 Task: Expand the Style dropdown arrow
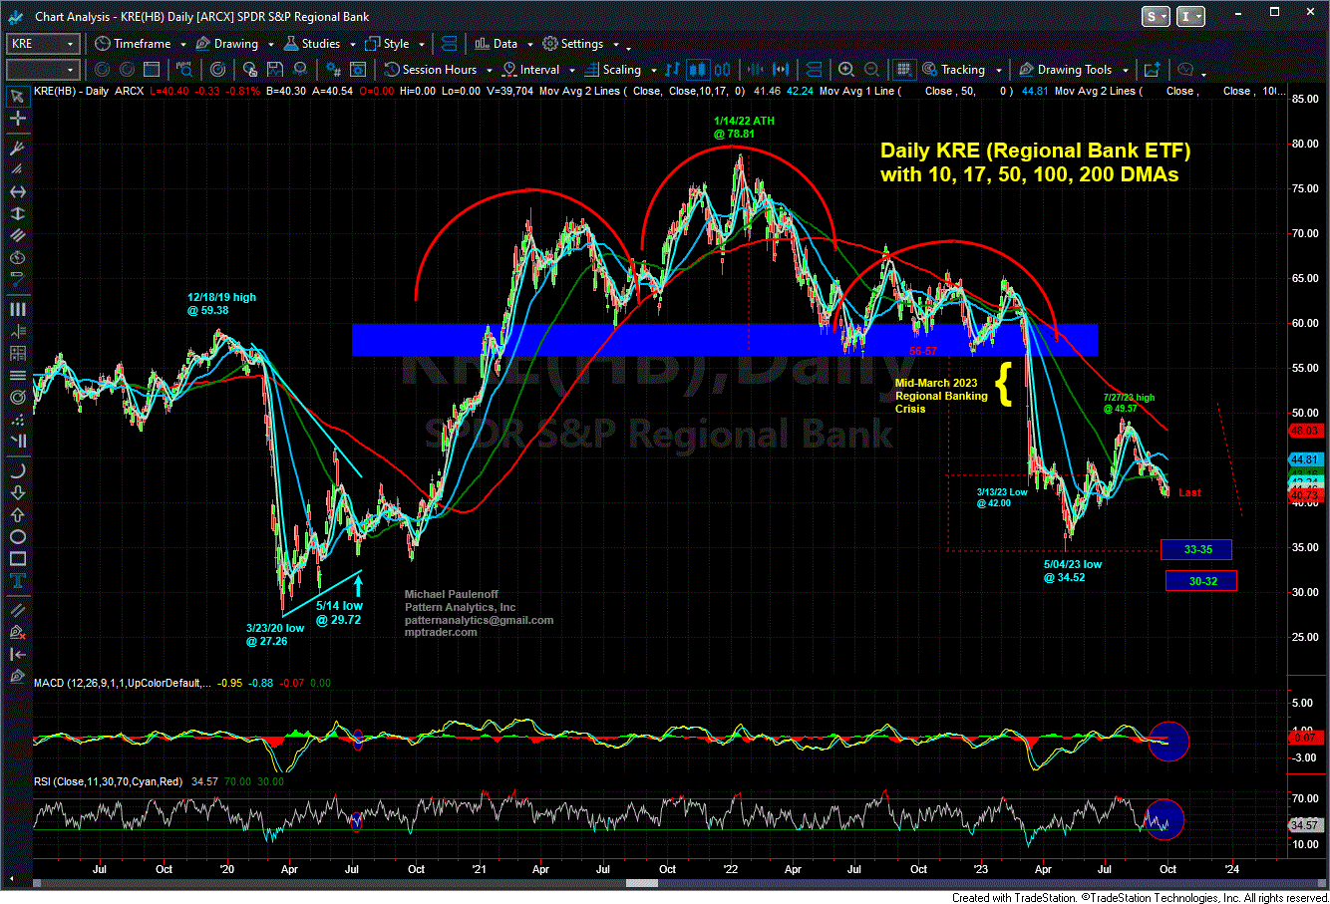(x=422, y=44)
